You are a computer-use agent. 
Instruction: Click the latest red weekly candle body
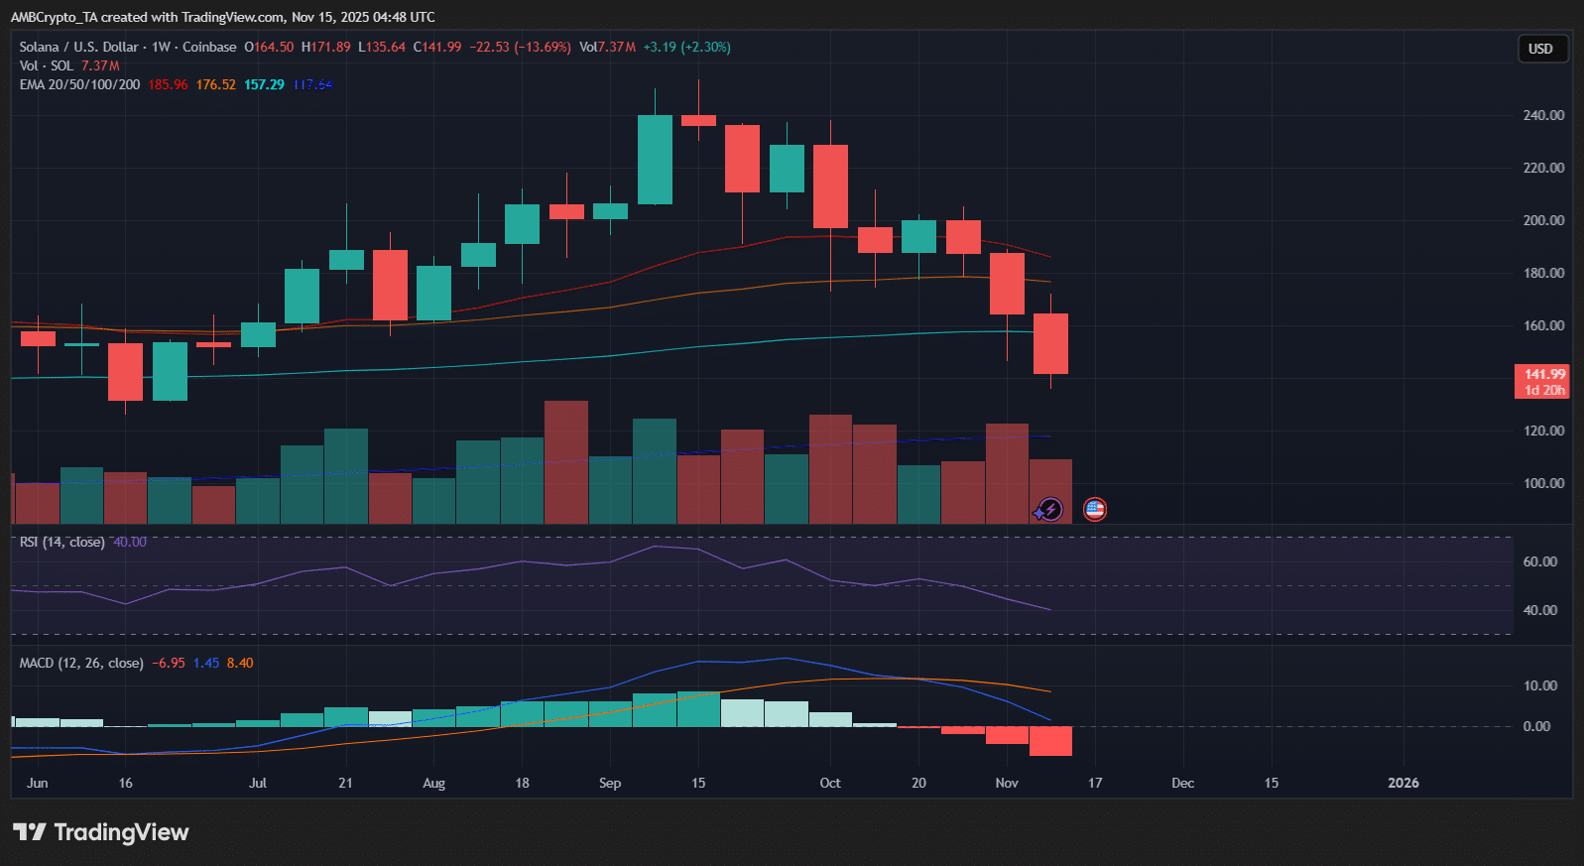(x=1050, y=343)
